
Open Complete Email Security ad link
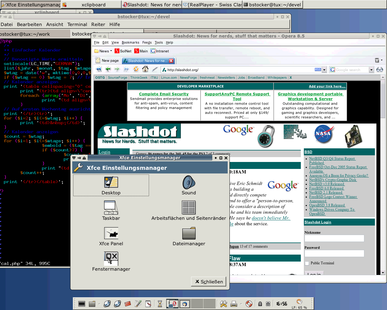coord(164,94)
